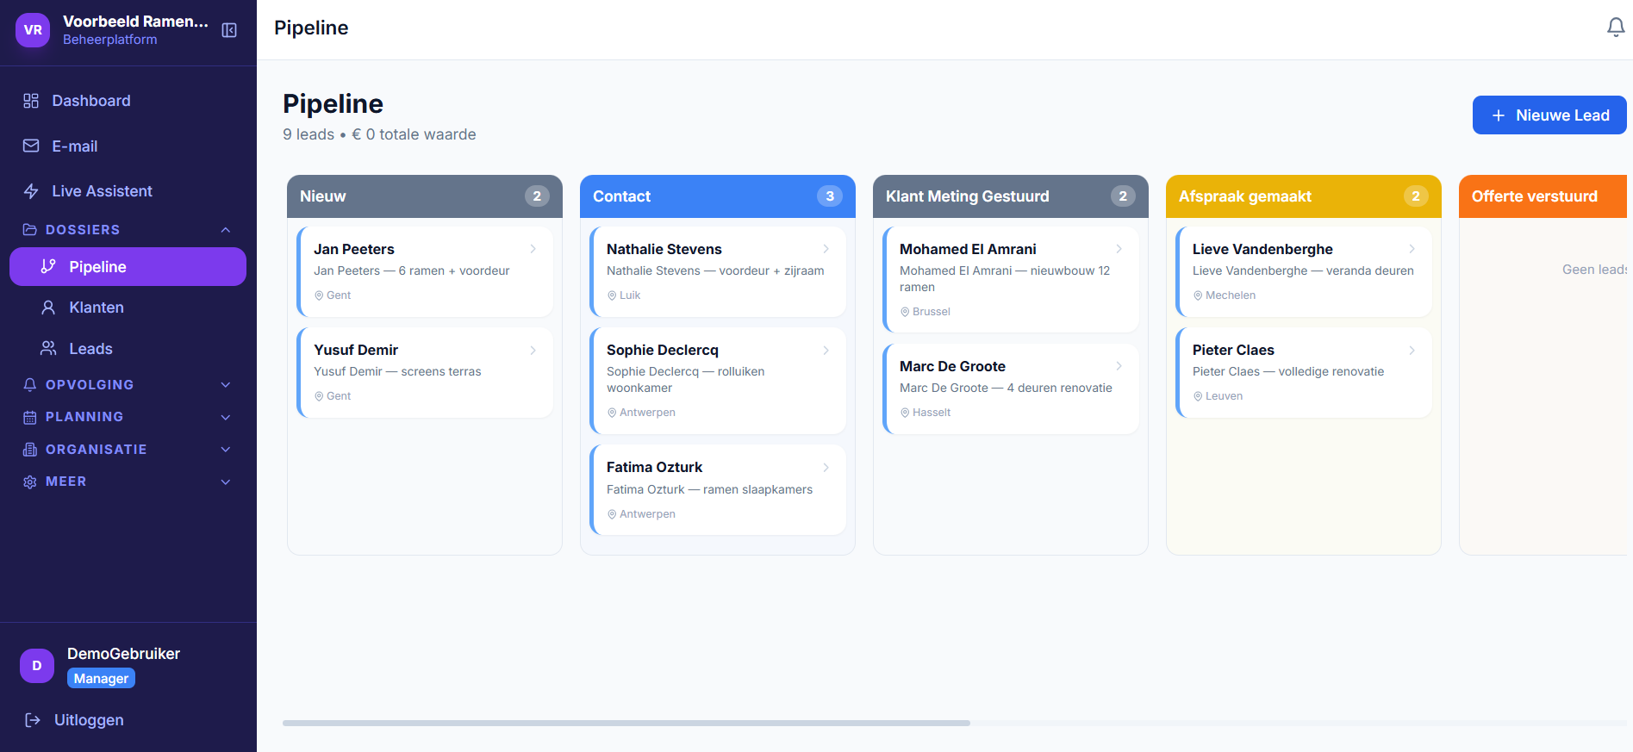Open Lieve Vandenberghe card arrow
This screenshot has height=752, width=1633.
click(x=1412, y=249)
